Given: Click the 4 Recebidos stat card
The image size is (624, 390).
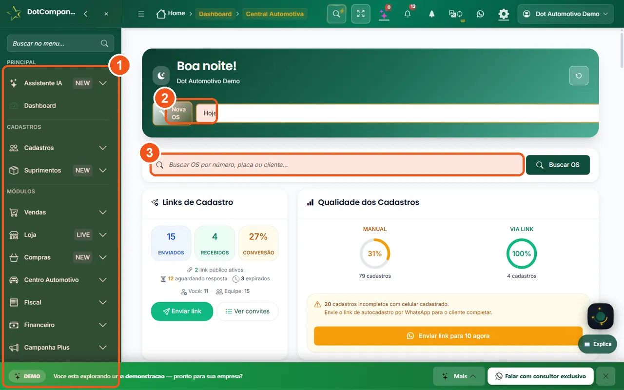Looking at the screenshot, I should click(x=214, y=243).
